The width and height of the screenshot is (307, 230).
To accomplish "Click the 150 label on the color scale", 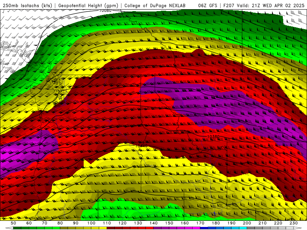I will click(169, 223).
